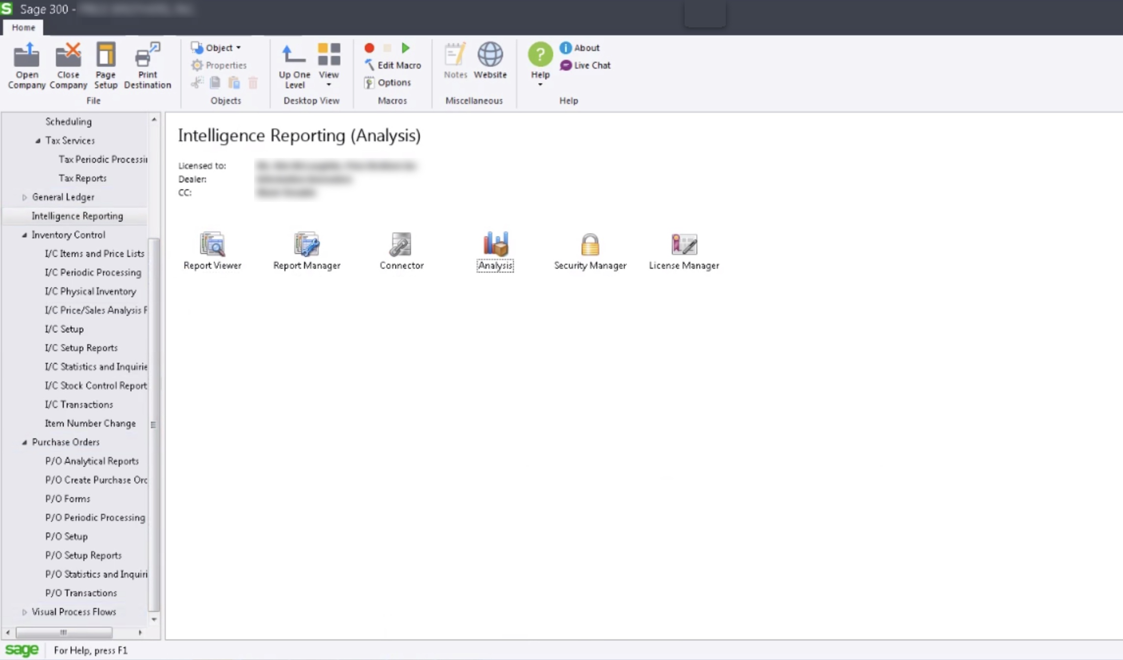This screenshot has height=660, width=1123.
Task: Expand the View dropdown arrow
Action: point(329,85)
